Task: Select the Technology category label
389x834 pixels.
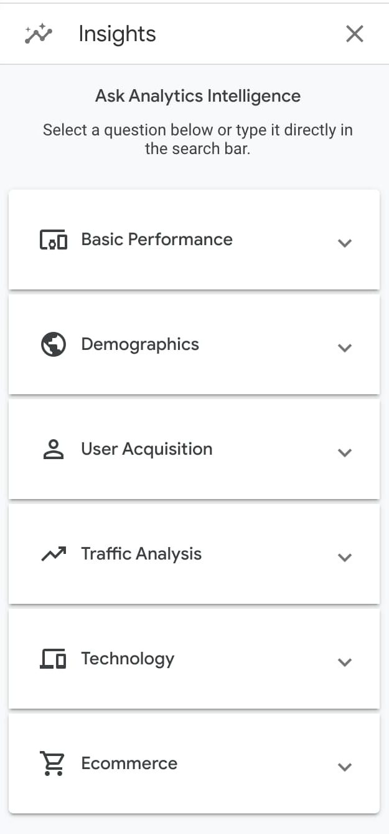Action: coord(128,659)
